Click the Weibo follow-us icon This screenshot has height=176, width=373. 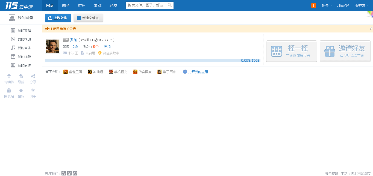tap(75, 173)
